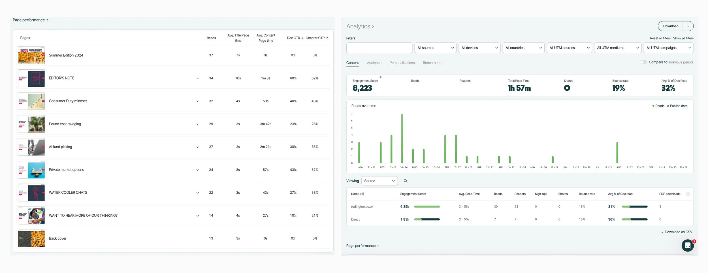This screenshot has width=708, height=273.
Task: Open All devices filter dropdown
Action: (479, 48)
